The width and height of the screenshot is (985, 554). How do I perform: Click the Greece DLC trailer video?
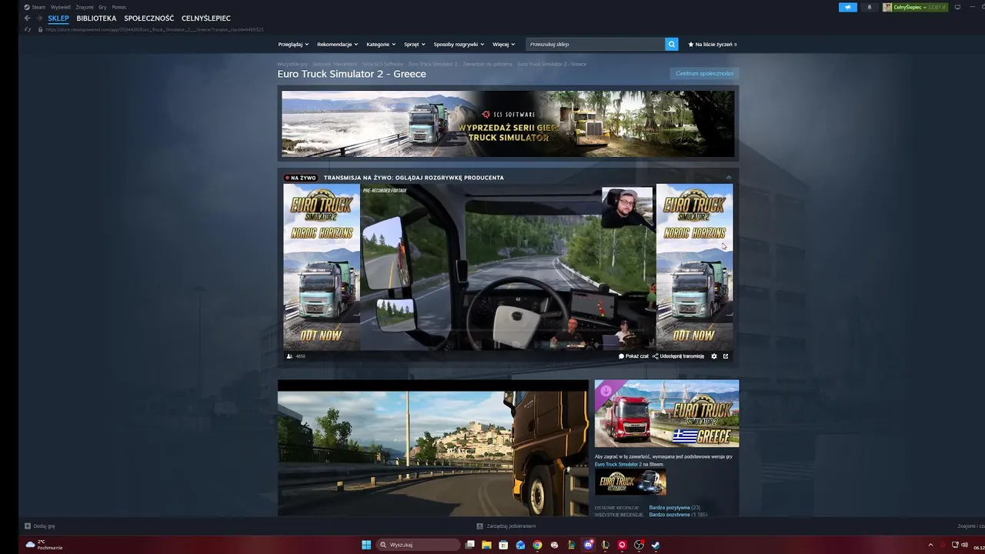click(433, 448)
